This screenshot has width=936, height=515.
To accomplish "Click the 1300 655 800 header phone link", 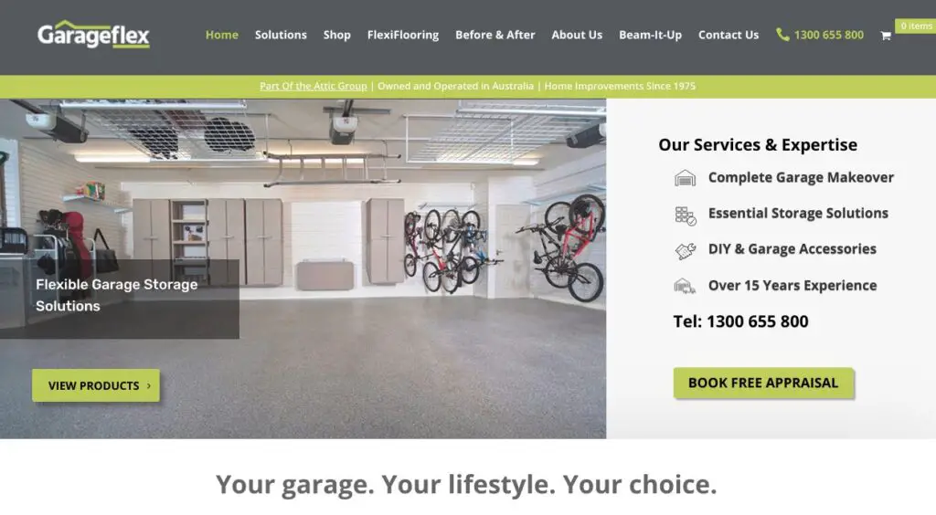I will coord(828,36).
